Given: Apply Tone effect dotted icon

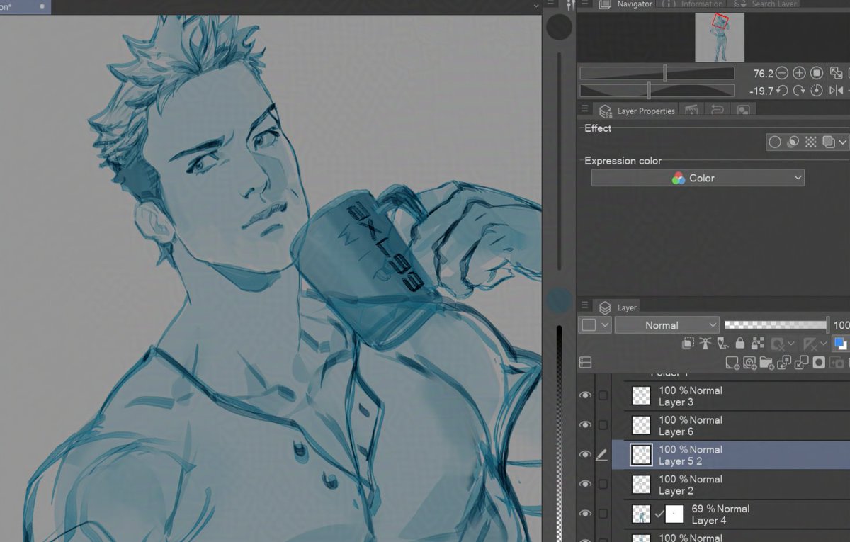Looking at the screenshot, I should [811, 142].
